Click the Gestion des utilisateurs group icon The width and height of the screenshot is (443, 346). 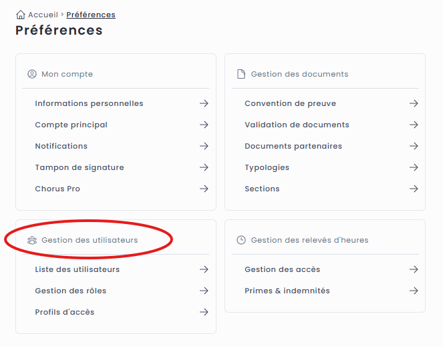[32, 240]
